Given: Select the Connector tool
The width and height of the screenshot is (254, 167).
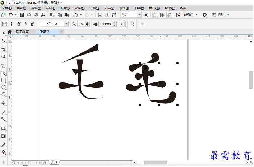Looking at the screenshot, I should click(4, 120).
